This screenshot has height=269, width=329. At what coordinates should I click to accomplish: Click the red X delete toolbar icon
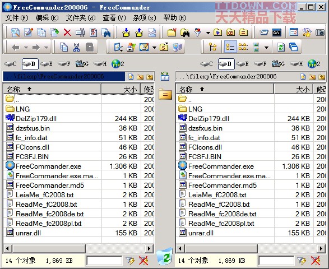point(67,33)
